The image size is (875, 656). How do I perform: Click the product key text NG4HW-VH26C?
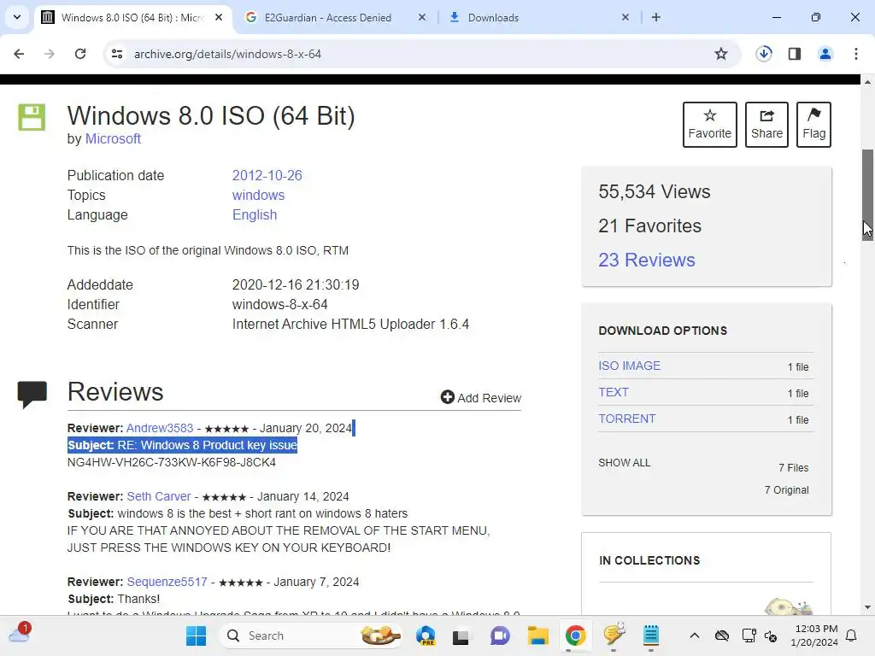tap(171, 462)
